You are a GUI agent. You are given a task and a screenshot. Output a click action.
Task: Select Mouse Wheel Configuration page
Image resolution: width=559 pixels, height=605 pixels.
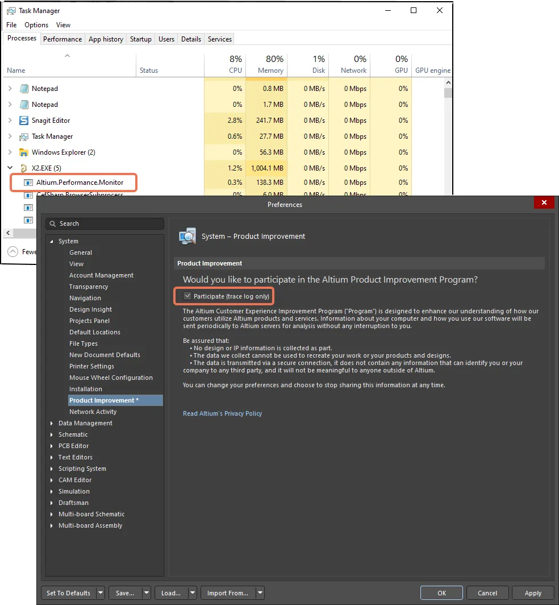pyautogui.click(x=111, y=378)
